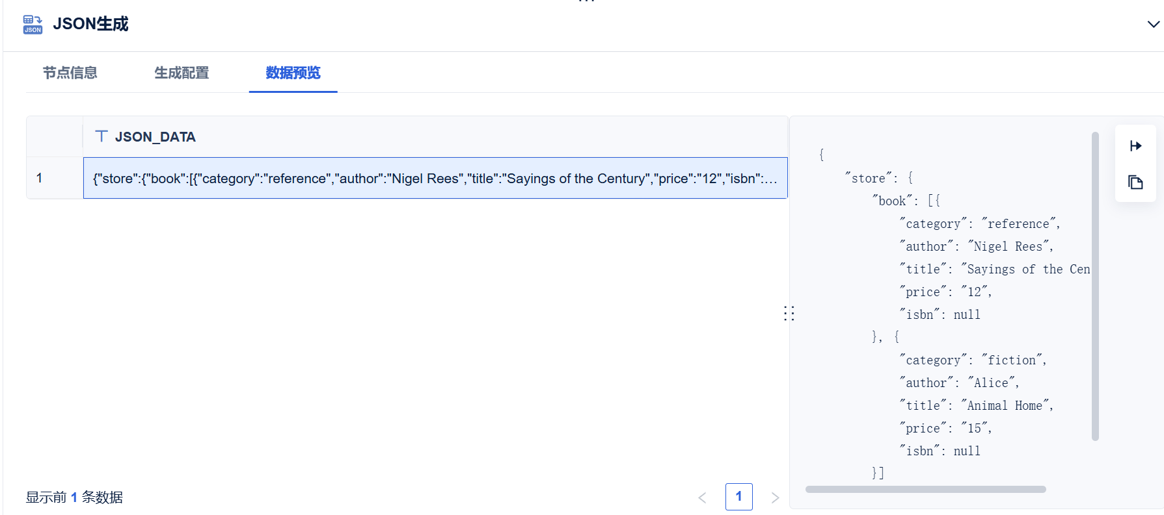Select the 数据预览 tab
The width and height of the screenshot is (1164, 515).
(x=293, y=73)
